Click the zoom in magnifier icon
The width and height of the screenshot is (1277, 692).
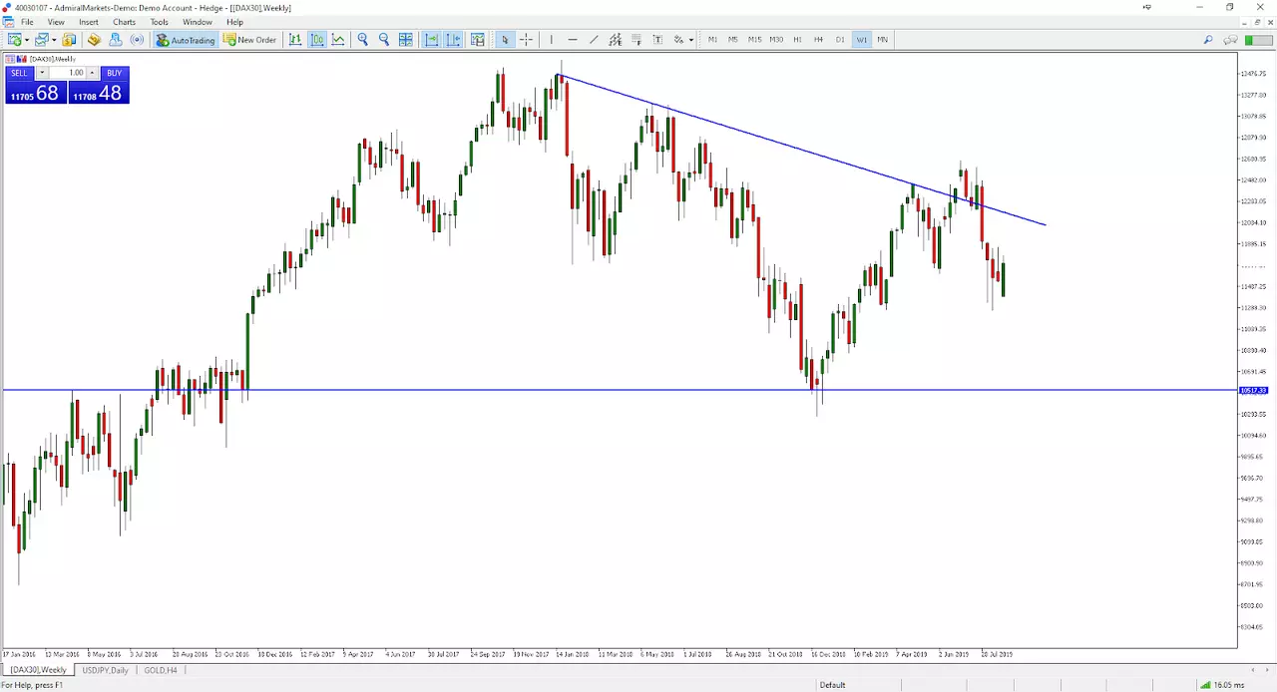(363, 40)
